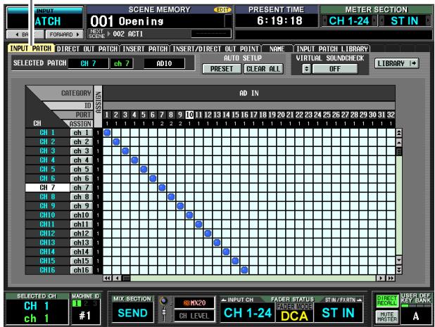The image size is (435, 327).
Task: Select AD IN port 10 column header
Action: [189, 115]
